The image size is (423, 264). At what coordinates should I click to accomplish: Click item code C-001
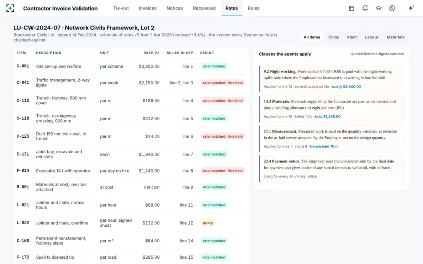pyautogui.click(x=23, y=66)
